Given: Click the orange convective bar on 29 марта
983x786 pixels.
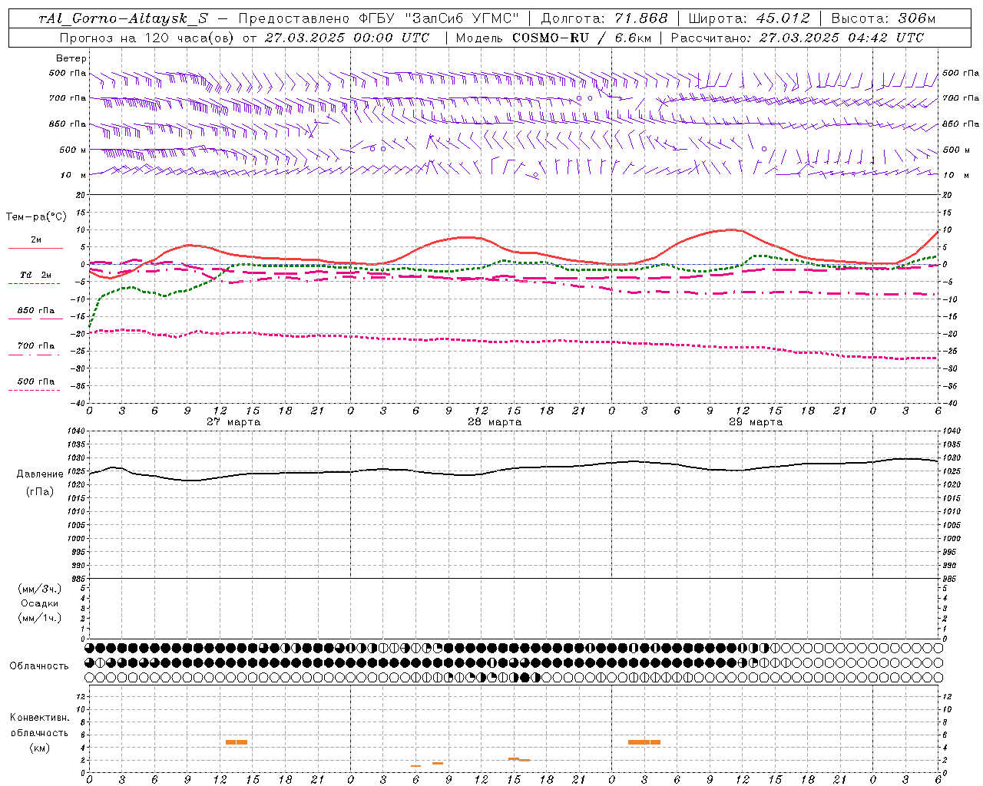Looking at the screenshot, I should (644, 741).
